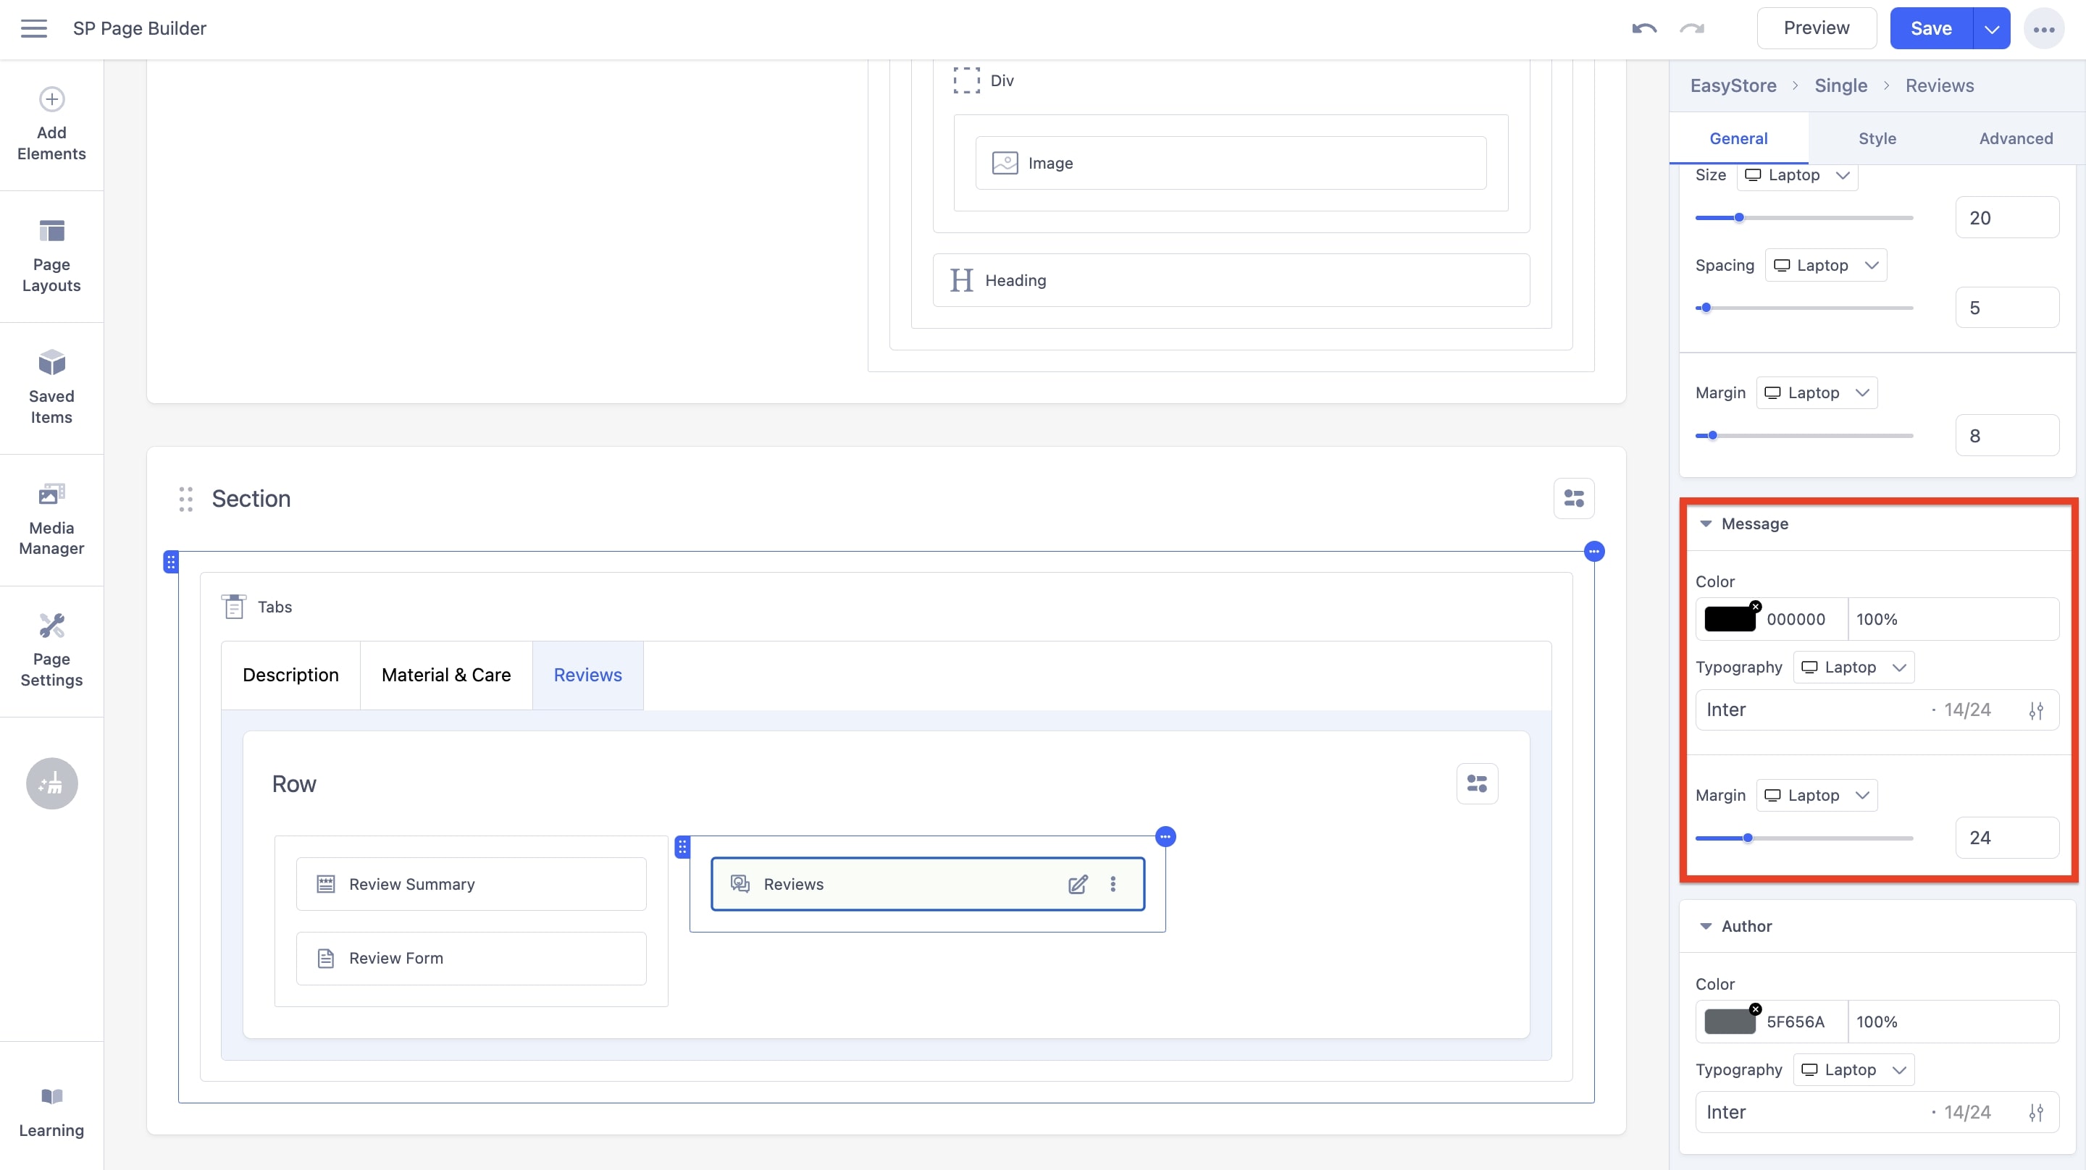Select the black Message color swatch
This screenshot has height=1170, width=2086.
(x=1732, y=618)
